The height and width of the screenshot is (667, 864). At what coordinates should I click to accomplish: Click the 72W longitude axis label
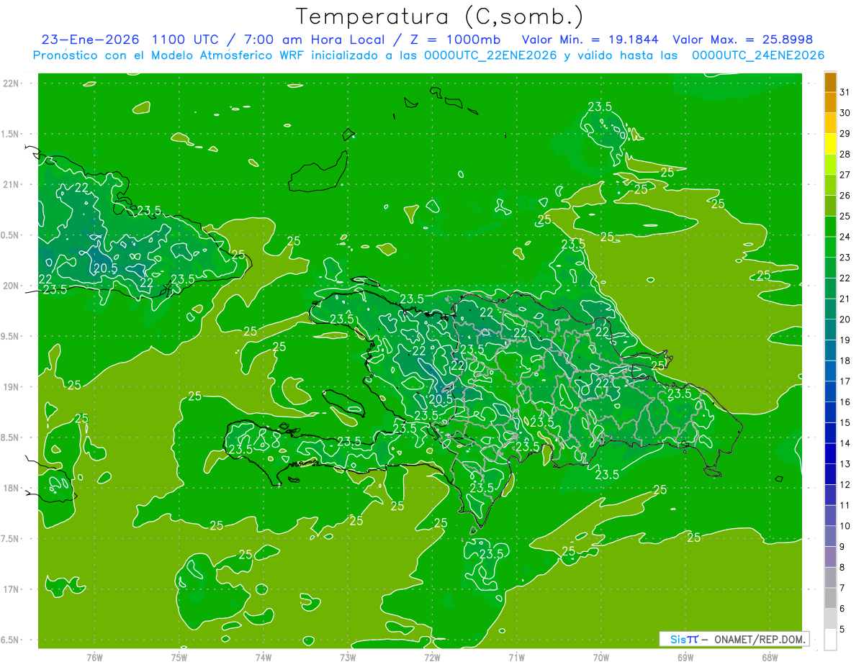[432, 657]
